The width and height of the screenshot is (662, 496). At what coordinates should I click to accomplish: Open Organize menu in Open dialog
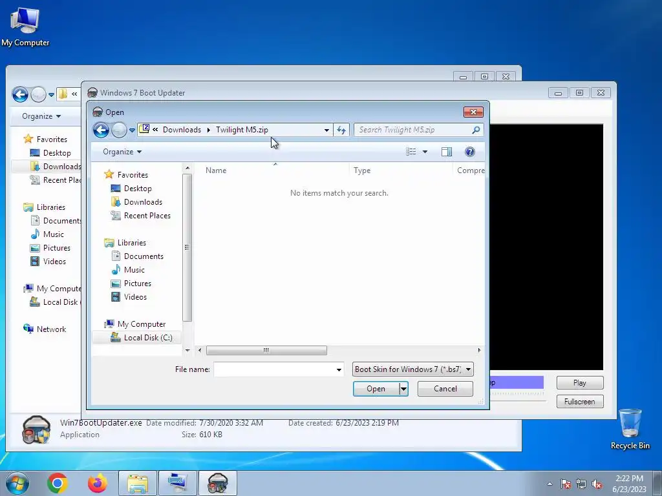click(x=122, y=152)
